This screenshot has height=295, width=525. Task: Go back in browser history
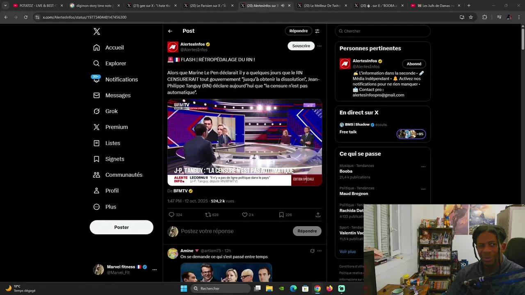(6, 17)
